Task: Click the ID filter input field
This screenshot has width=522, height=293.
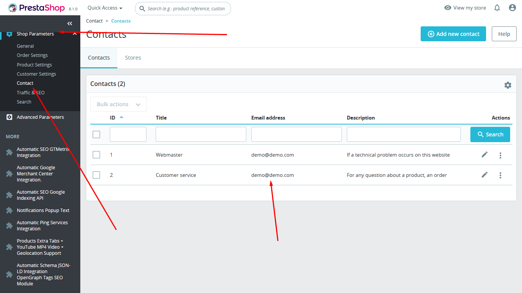Action: coord(128,134)
